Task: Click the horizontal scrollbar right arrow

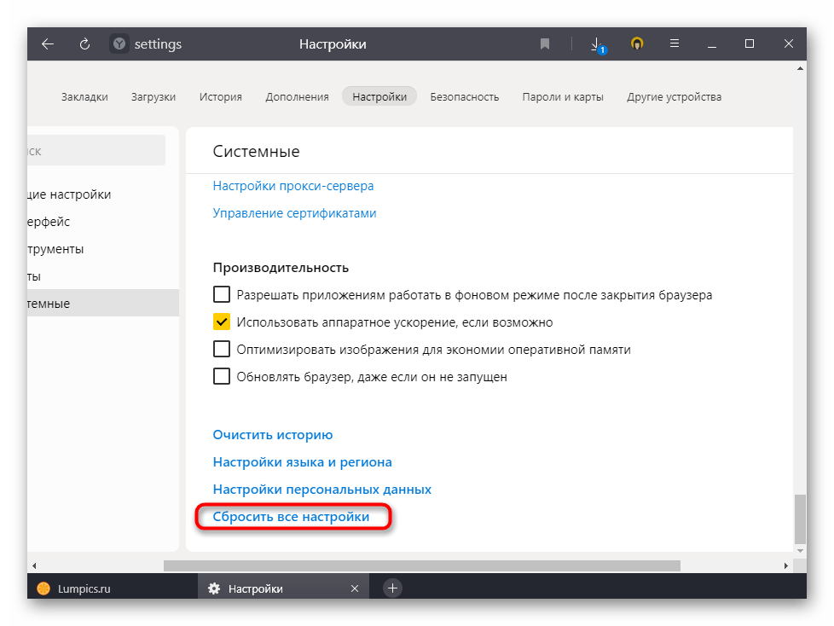Action: coord(786,565)
